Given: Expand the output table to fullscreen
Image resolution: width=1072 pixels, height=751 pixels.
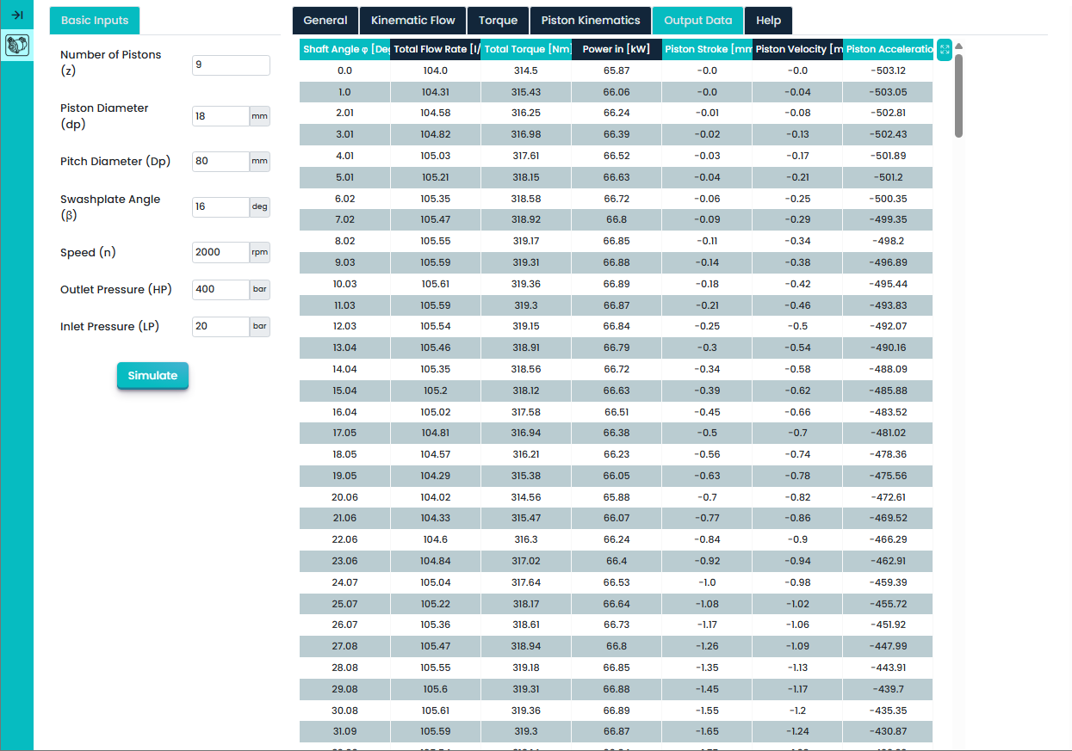Looking at the screenshot, I should point(944,50).
